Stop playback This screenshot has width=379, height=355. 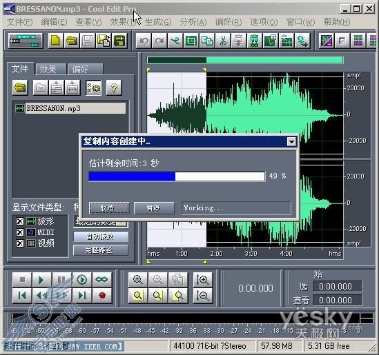coord(22,280)
